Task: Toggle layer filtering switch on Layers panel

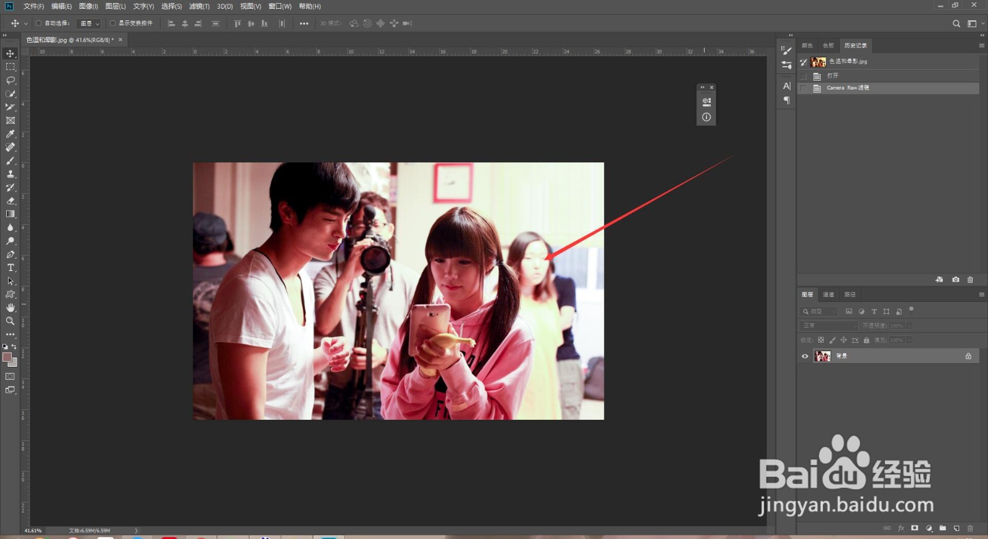Action: [x=911, y=309]
